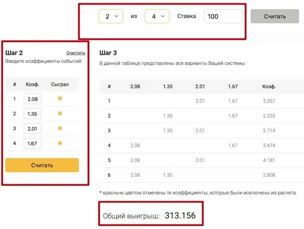Open the dropdown showing 2
The image size is (304, 229).
[111, 16]
